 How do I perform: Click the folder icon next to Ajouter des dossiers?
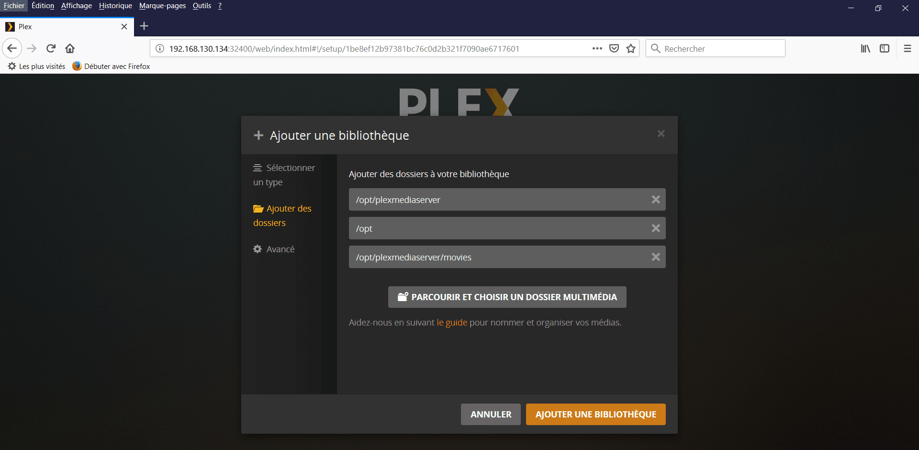coord(258,209)
